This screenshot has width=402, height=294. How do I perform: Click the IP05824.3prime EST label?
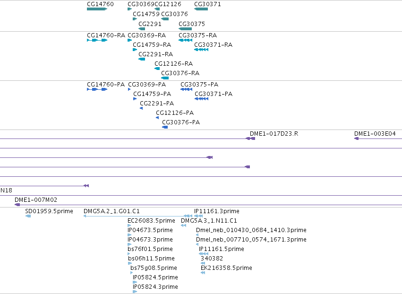point(155,287)
